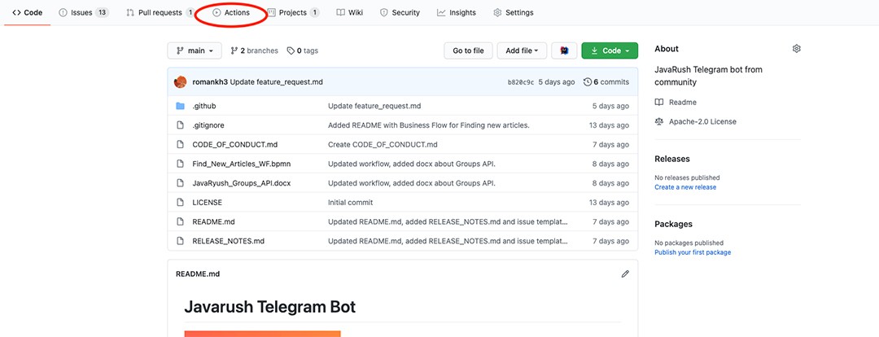Image resolution: width=879 pixels, height=337 pixels.
Task: Open the Pull requests tab
Action: pos(160,12)
